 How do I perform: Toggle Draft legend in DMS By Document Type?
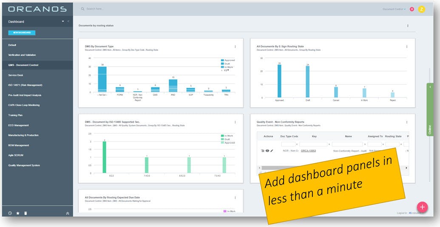click(x=225, y=64)
